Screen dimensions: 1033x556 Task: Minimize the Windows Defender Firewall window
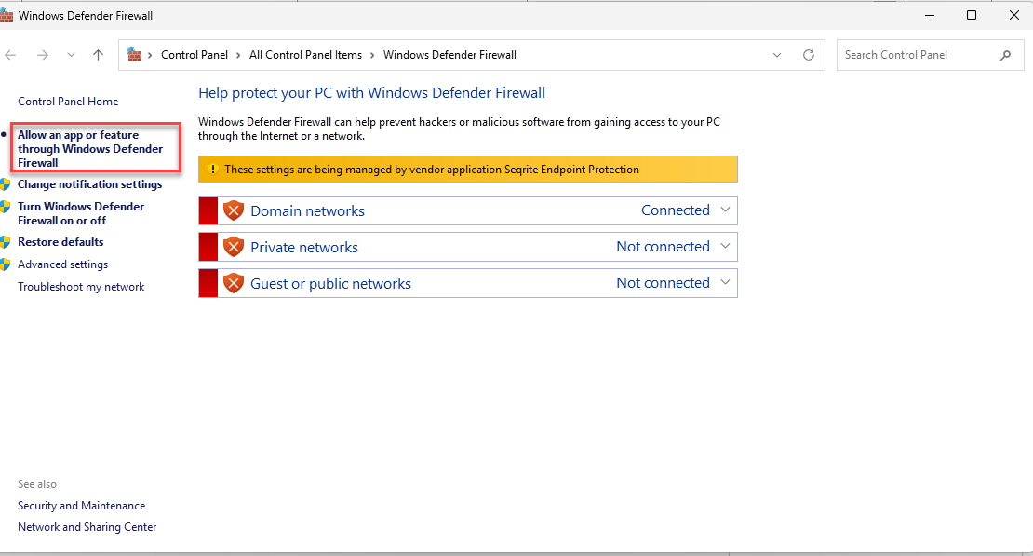pos(930,15)
